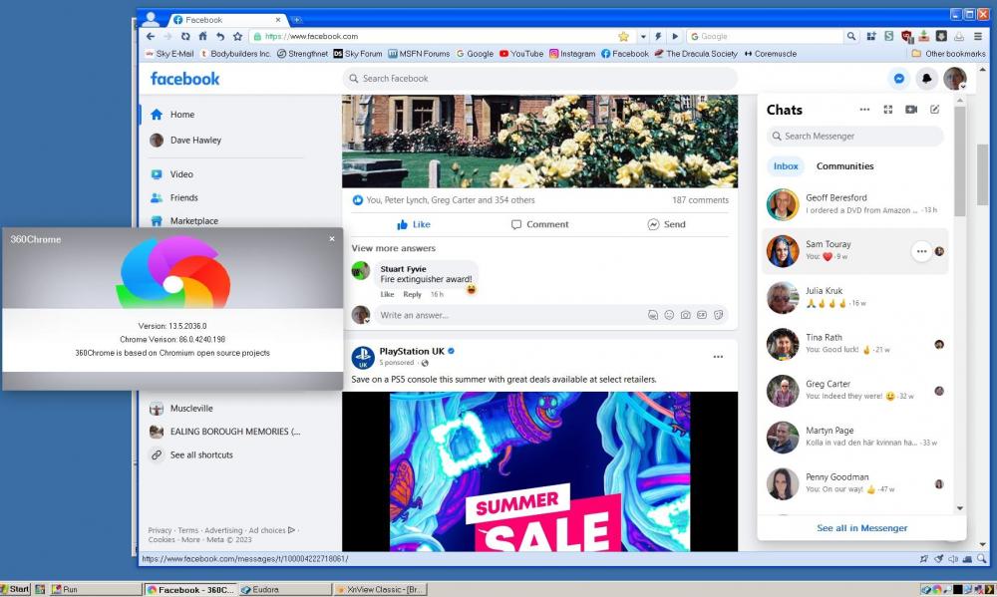
Task: Open the Messenger icon in Facebook header
Action: tap(899, 79)
